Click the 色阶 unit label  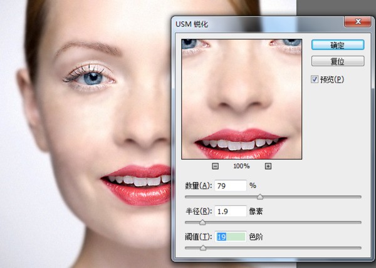click(x=256, y=237)
